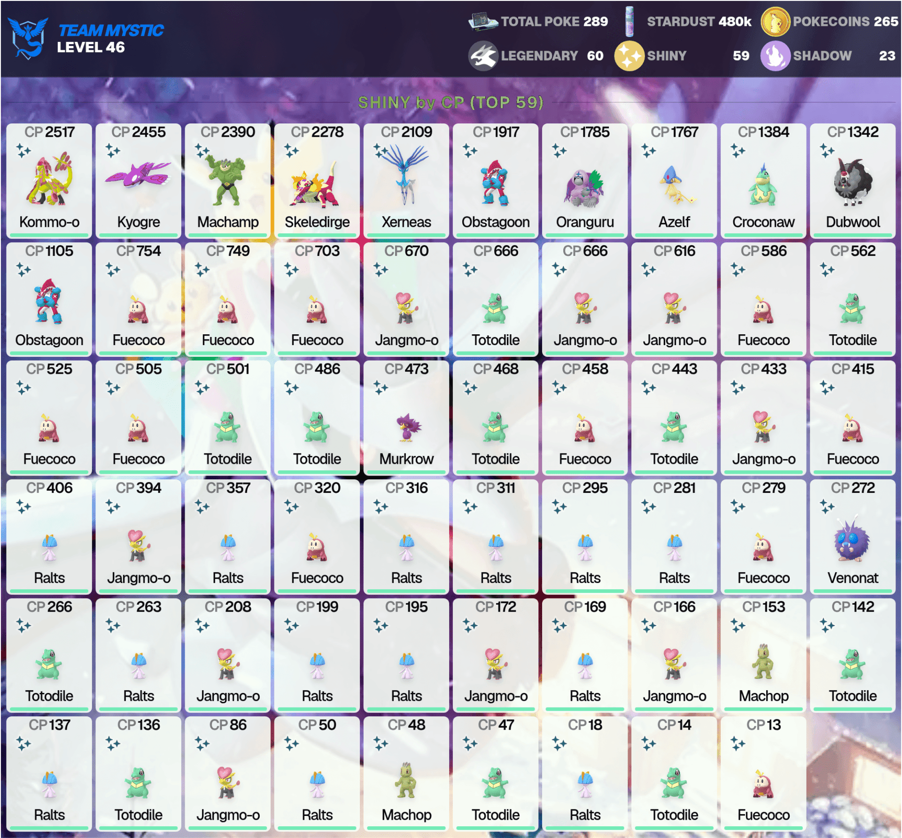Click the 'CP 199' label
Screen dimensions: 902x838
click(x=317, y=607)
